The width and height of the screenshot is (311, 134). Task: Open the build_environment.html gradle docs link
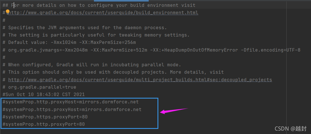pyautogui.click(x=103, y=13)
